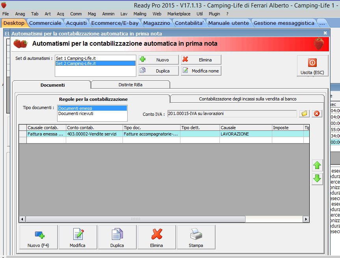Click the Conto IVA text field
Image resolution: width=340 pixels, height=258 pixels.
(x=232, y=113)
